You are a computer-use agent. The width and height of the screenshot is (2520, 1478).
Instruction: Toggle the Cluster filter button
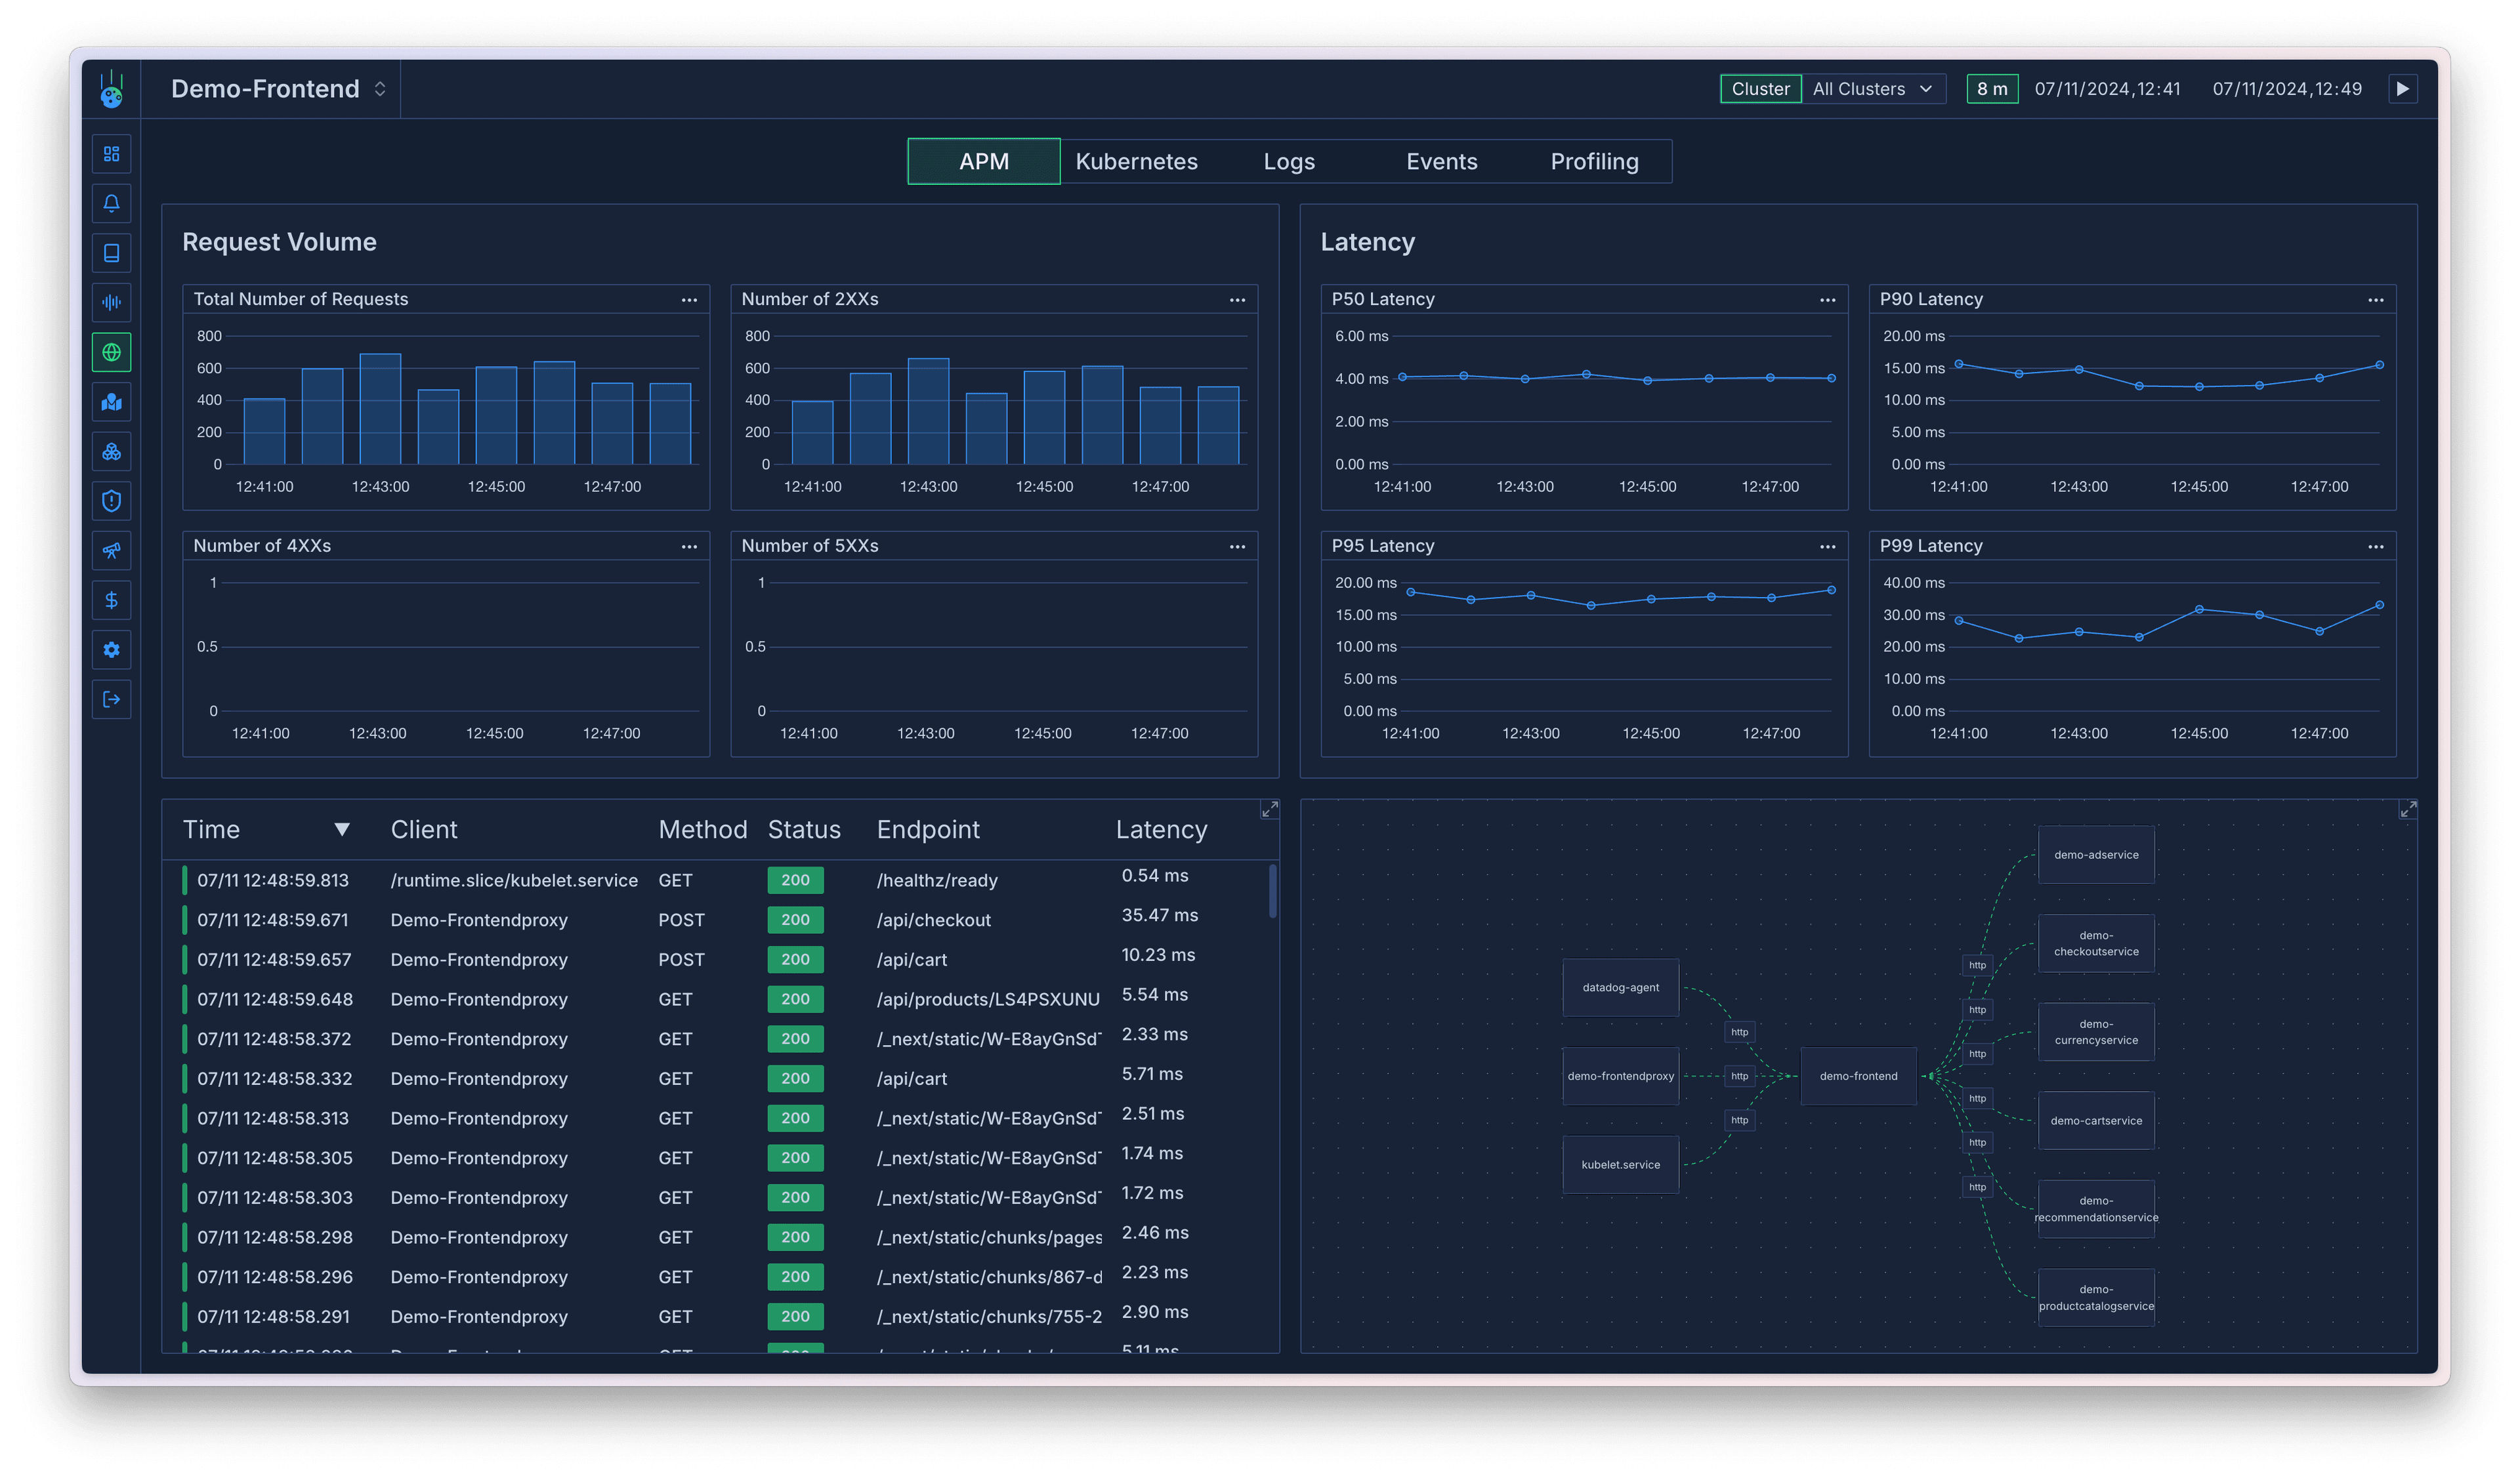tap(1760, 89)
